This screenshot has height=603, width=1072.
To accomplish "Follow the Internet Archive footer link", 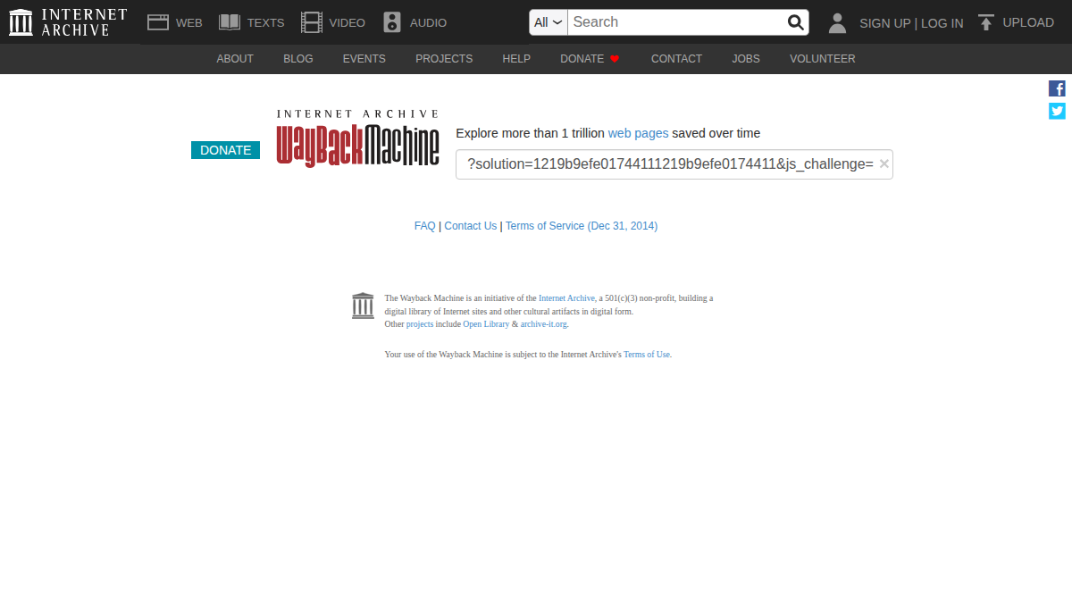I will click(566, 298).
